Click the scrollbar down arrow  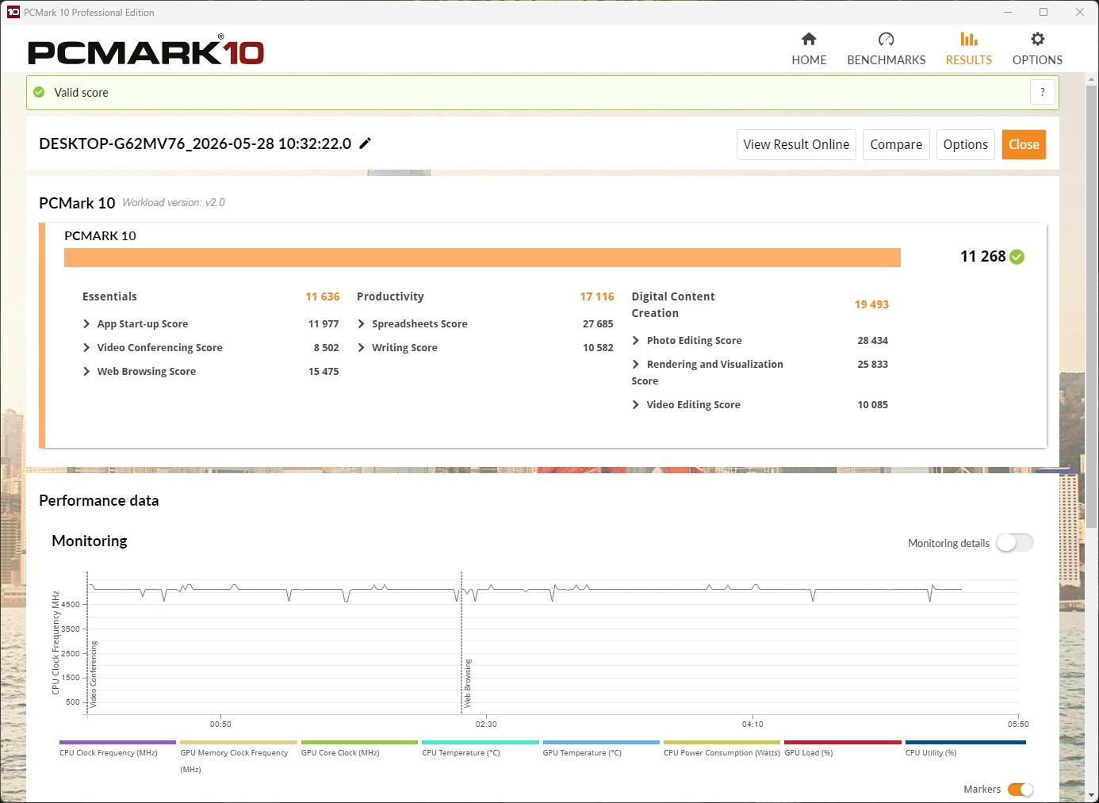[1092, 795]
